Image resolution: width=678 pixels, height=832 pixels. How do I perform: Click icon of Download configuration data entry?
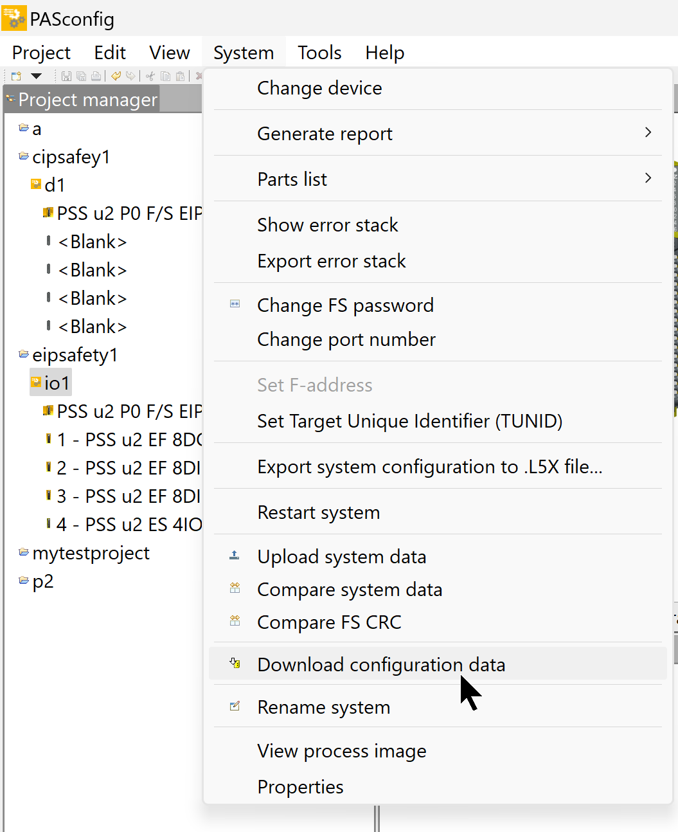(235, 663)
